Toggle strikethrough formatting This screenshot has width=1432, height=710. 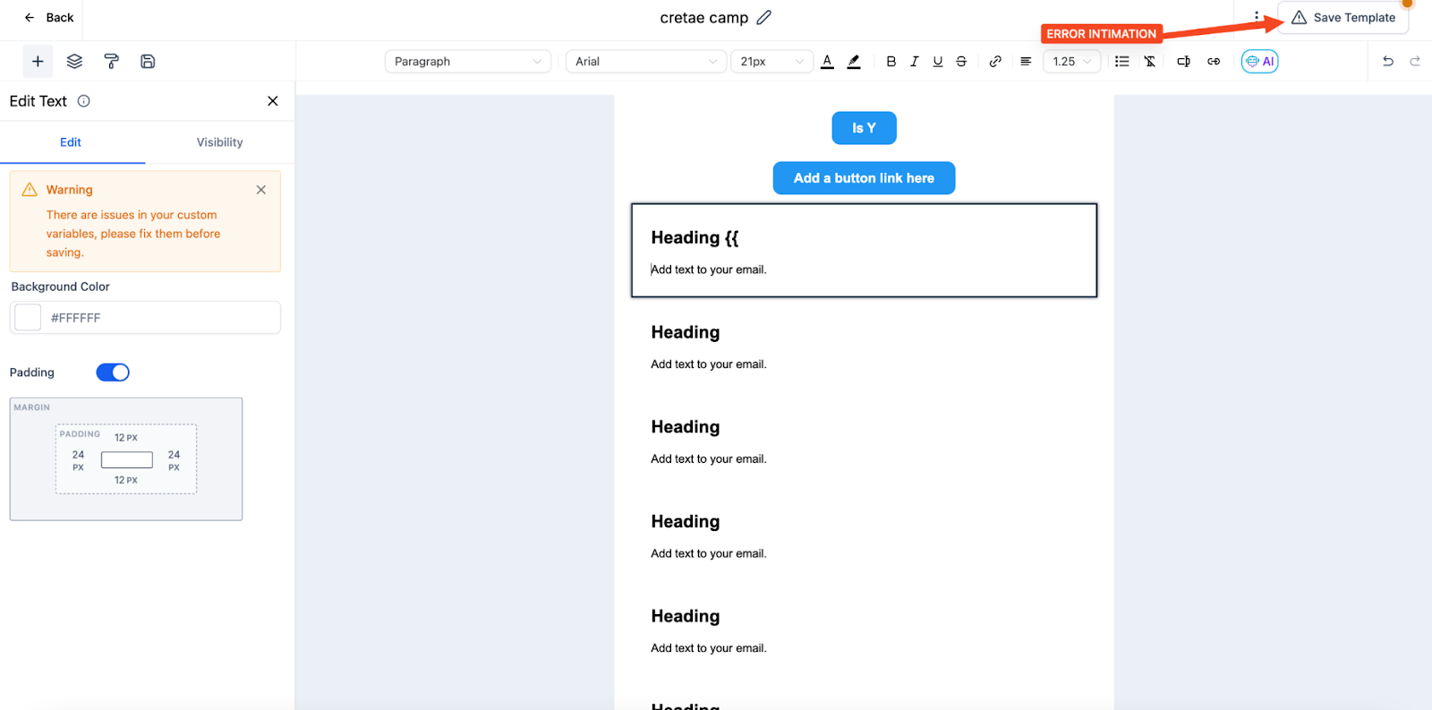click(961, 62)
